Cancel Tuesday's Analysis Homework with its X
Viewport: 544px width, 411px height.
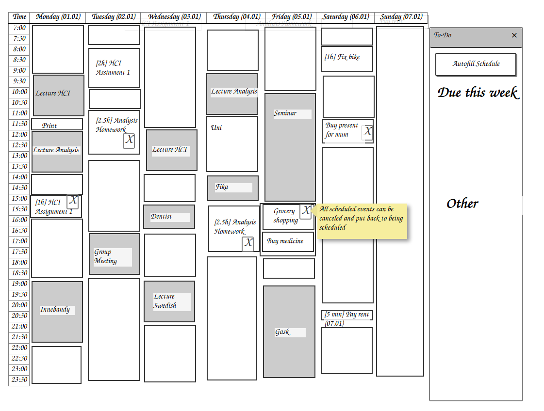click(129, 141)
